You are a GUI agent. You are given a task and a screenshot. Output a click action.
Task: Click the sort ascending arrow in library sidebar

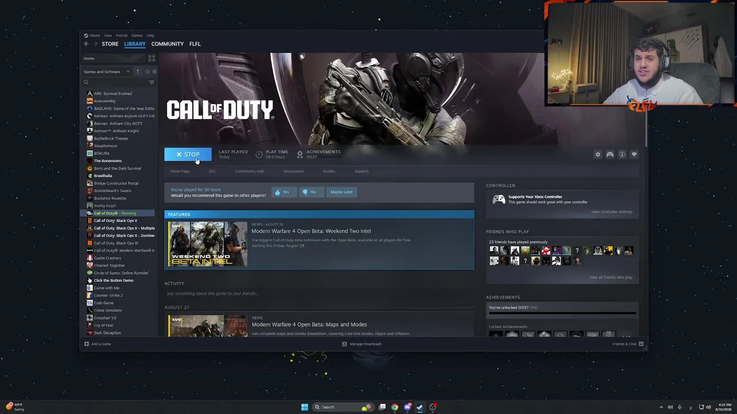tap(138, 72)
